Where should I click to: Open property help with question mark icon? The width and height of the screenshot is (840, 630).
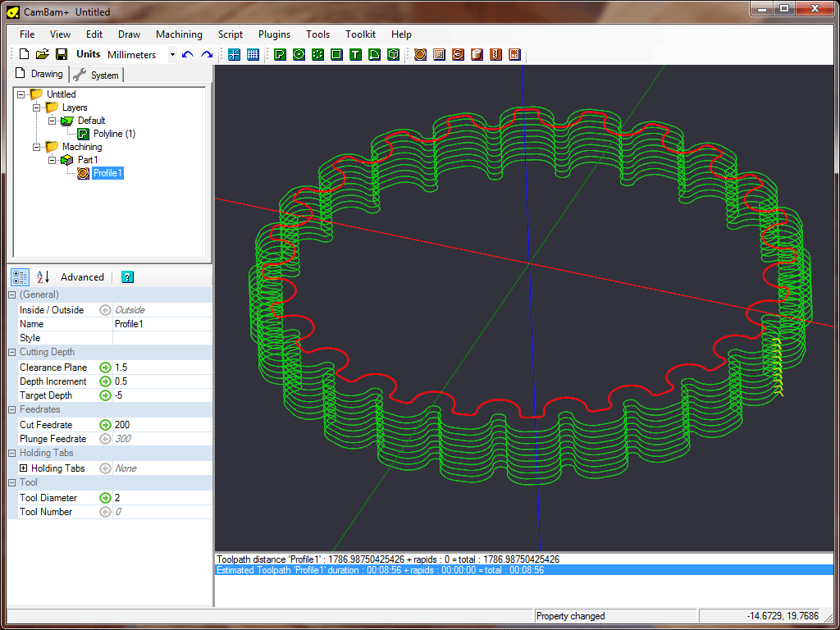[127, 277]
